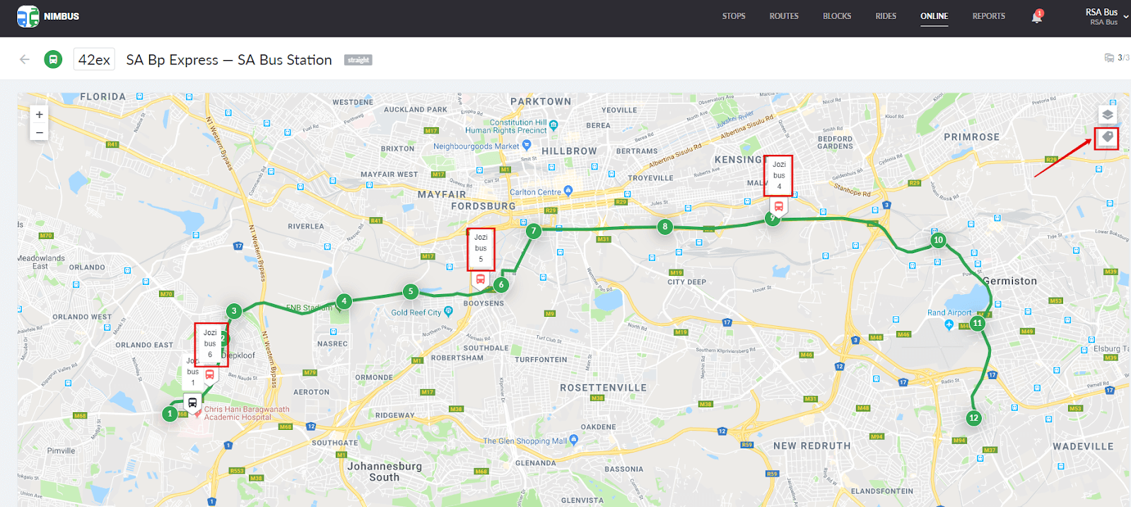The image size is (1131, 507).
Task: Open the ROUTES menu
Action: click(784, 16)
